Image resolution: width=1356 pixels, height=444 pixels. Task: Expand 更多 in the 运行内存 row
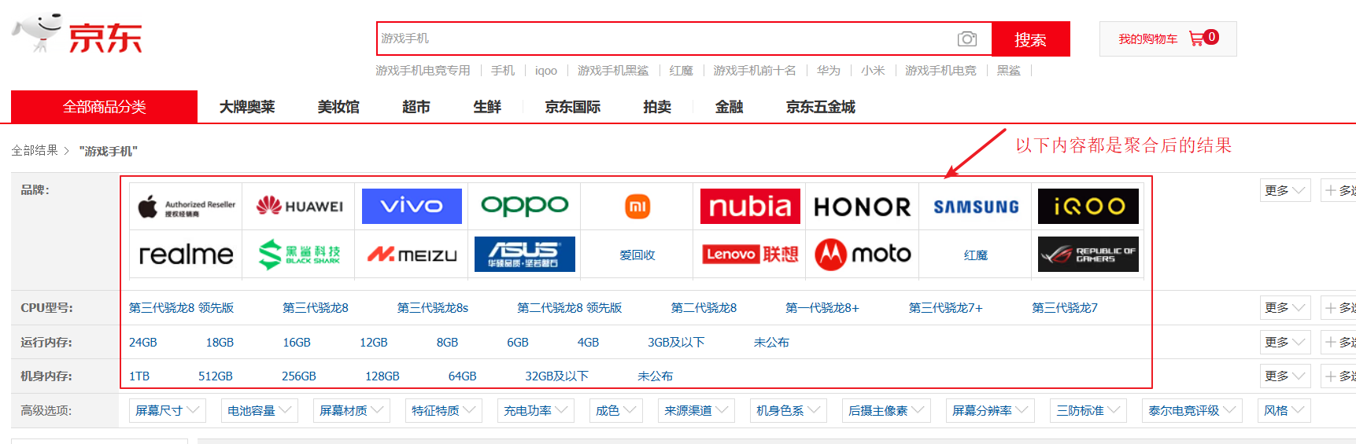click(1285, 342)
